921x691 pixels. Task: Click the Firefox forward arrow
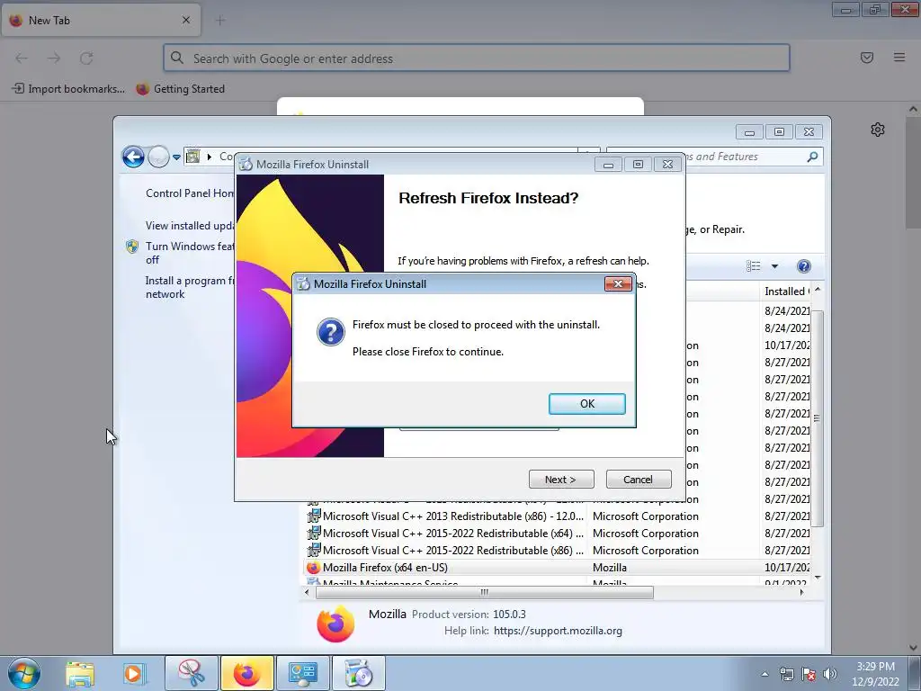[54, 58]
